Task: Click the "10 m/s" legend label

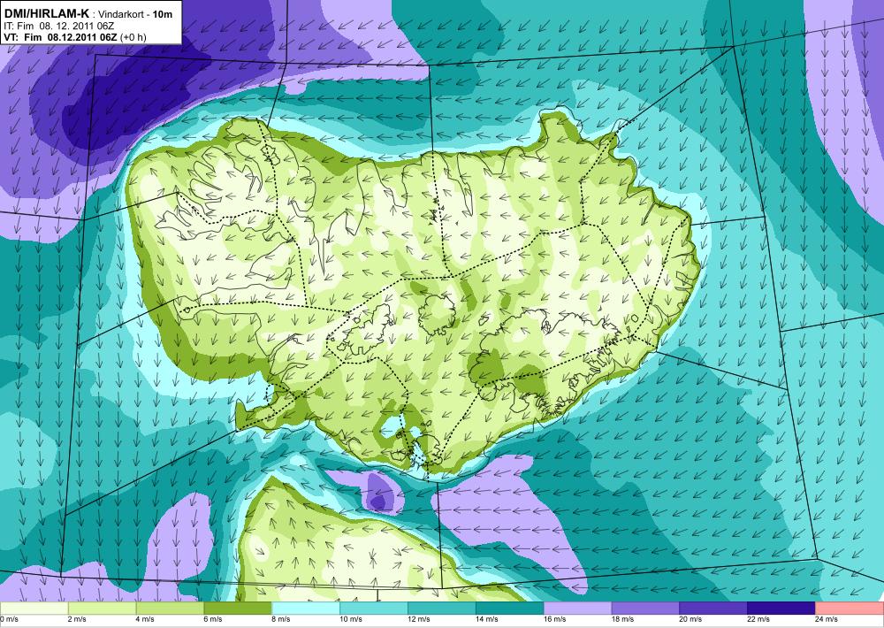Action: pyautogui.click(x=351, y=619)
